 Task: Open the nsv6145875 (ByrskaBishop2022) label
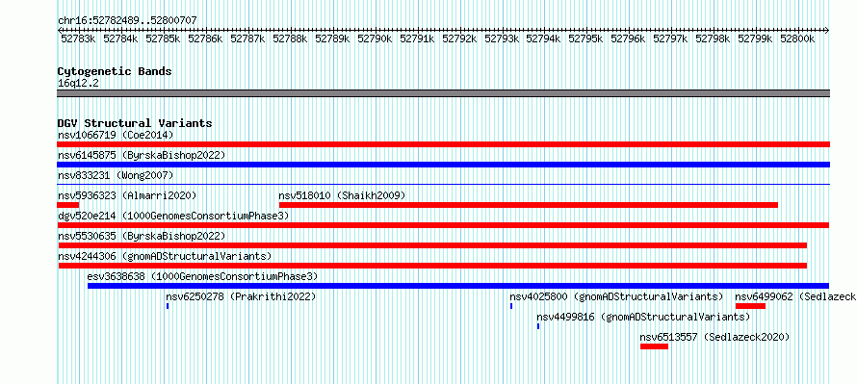point(142,155)
